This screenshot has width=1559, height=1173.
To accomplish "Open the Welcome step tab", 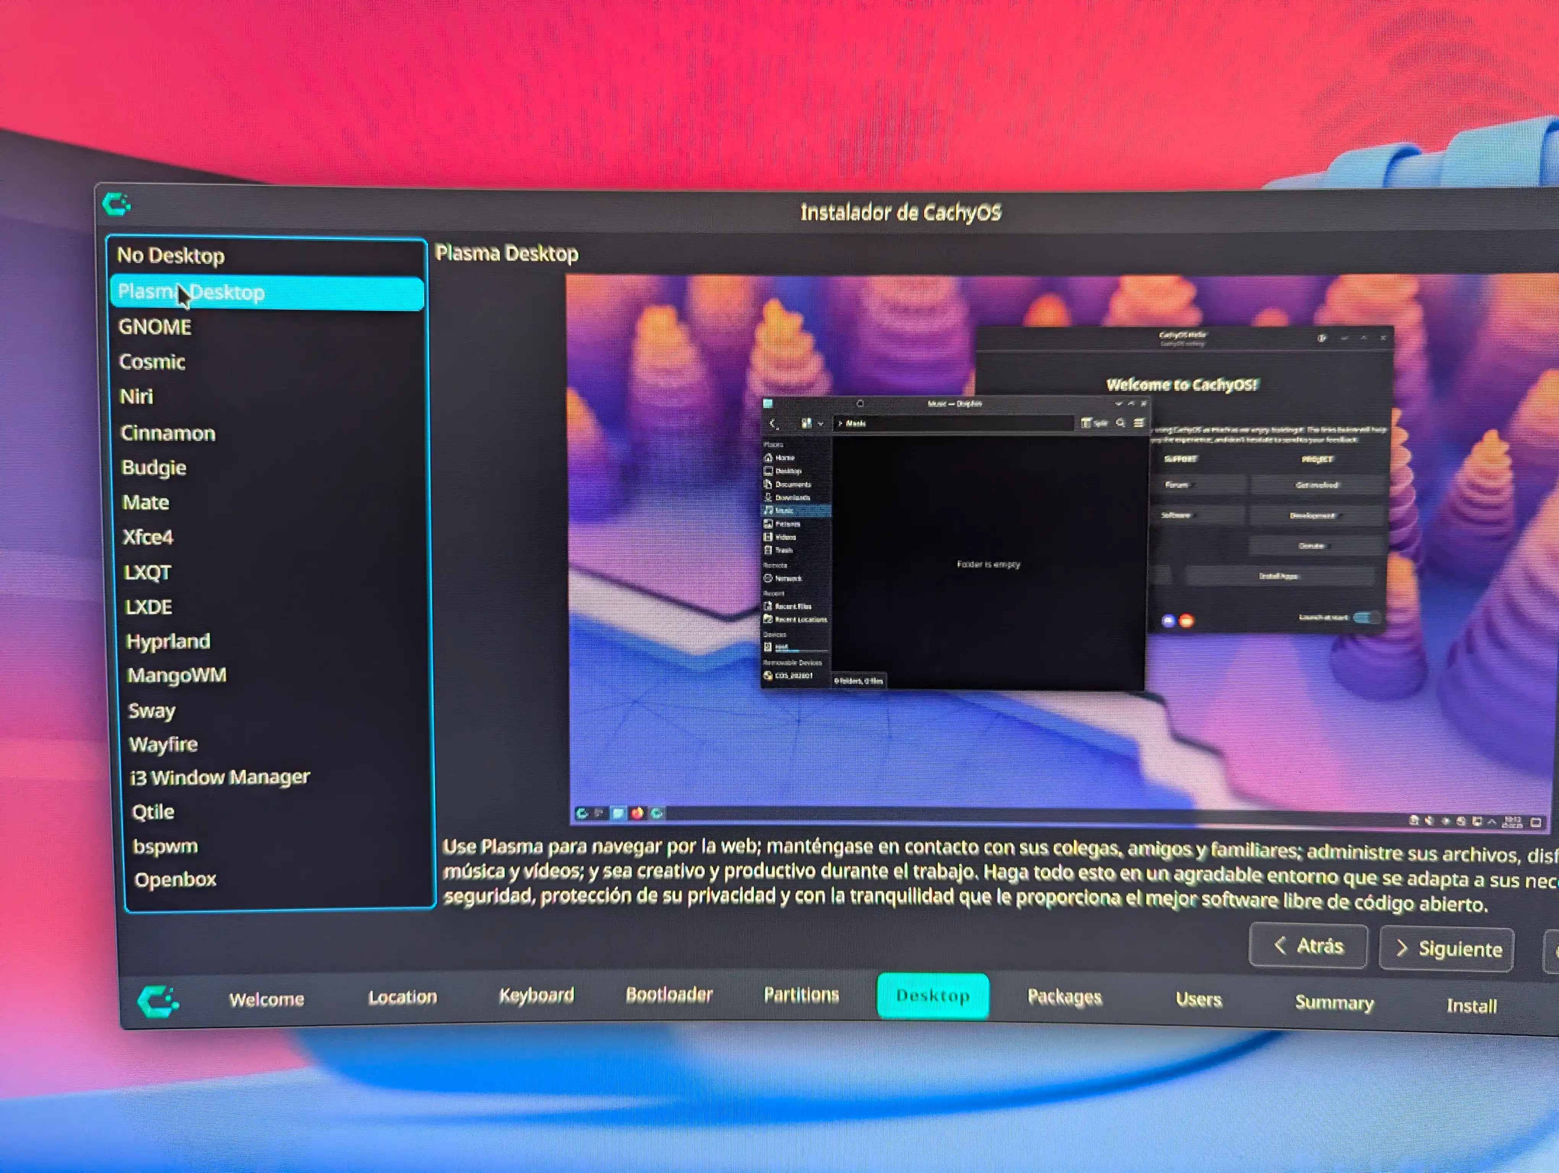I will (x=266, y=999).
